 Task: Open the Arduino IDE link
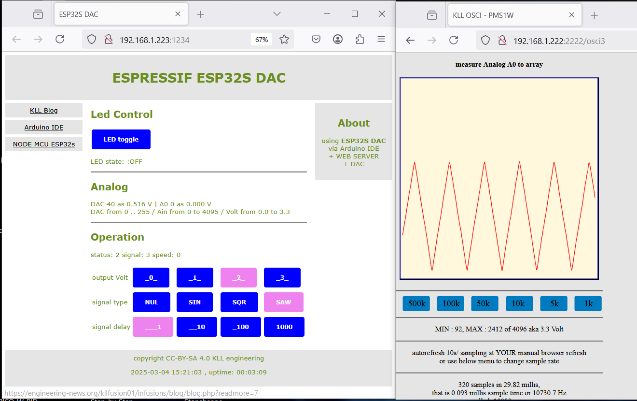(x=44, y=127)
